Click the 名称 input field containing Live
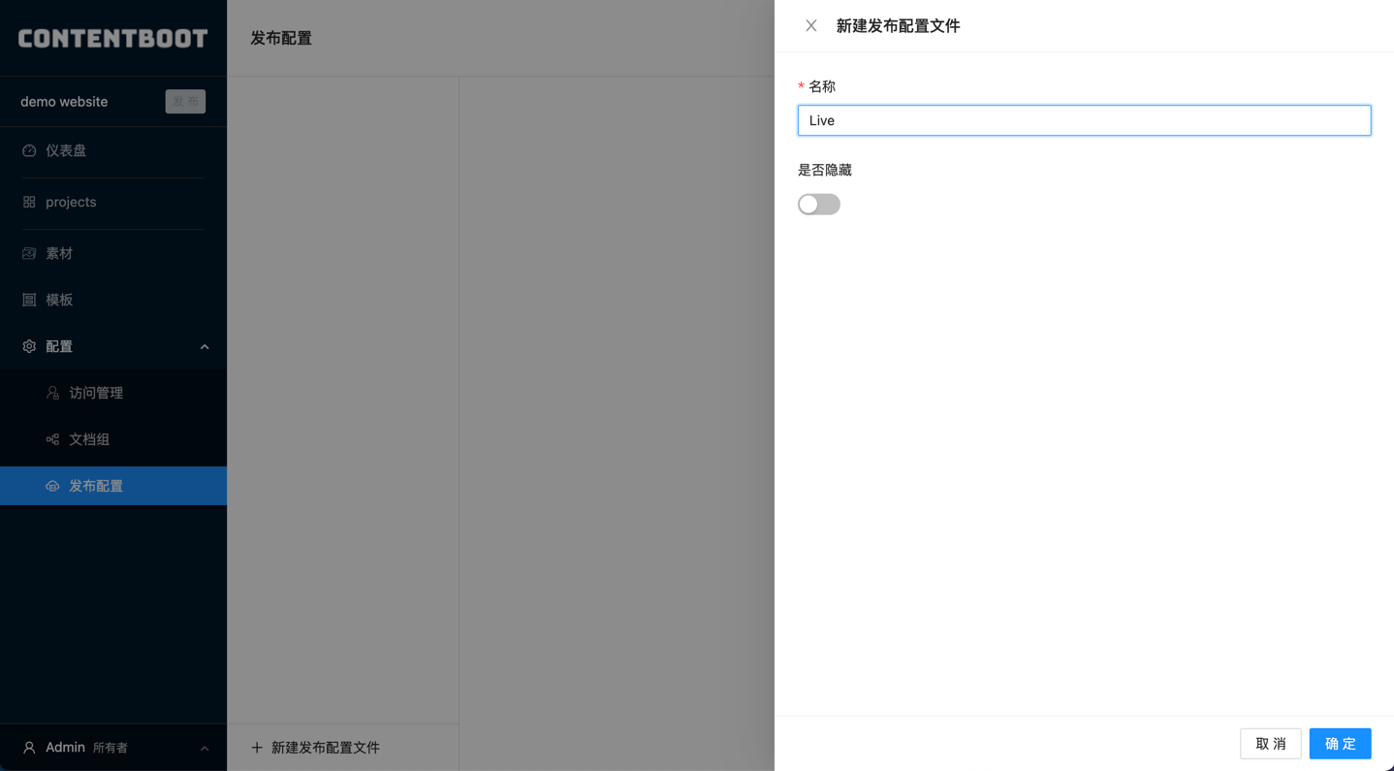Image resolution: width=1394 pixels, height=771 pixels. (x=1084, y=120)
